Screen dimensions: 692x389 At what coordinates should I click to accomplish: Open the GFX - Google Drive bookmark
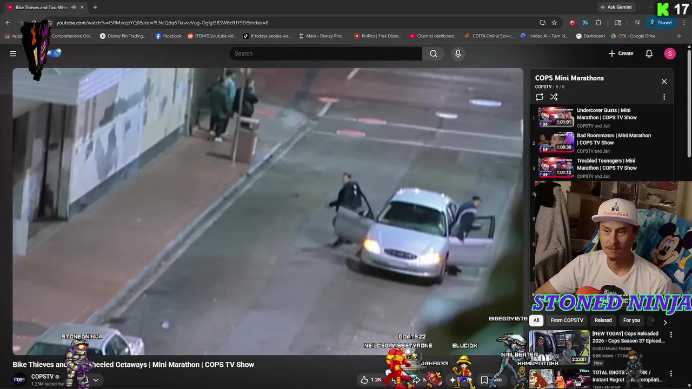(x=633, y=36)
